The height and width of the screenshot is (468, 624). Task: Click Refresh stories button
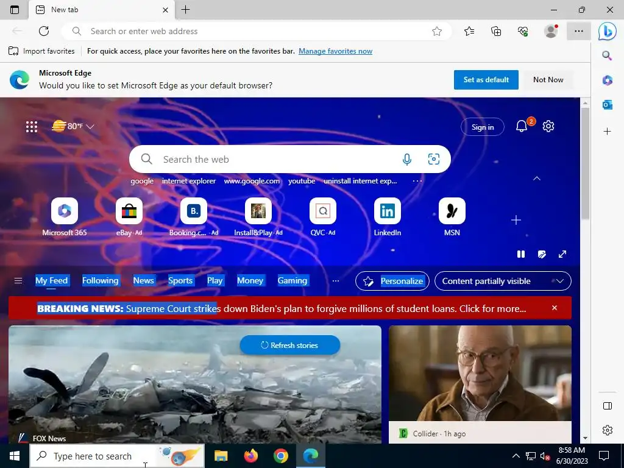[x=289, y=345]
